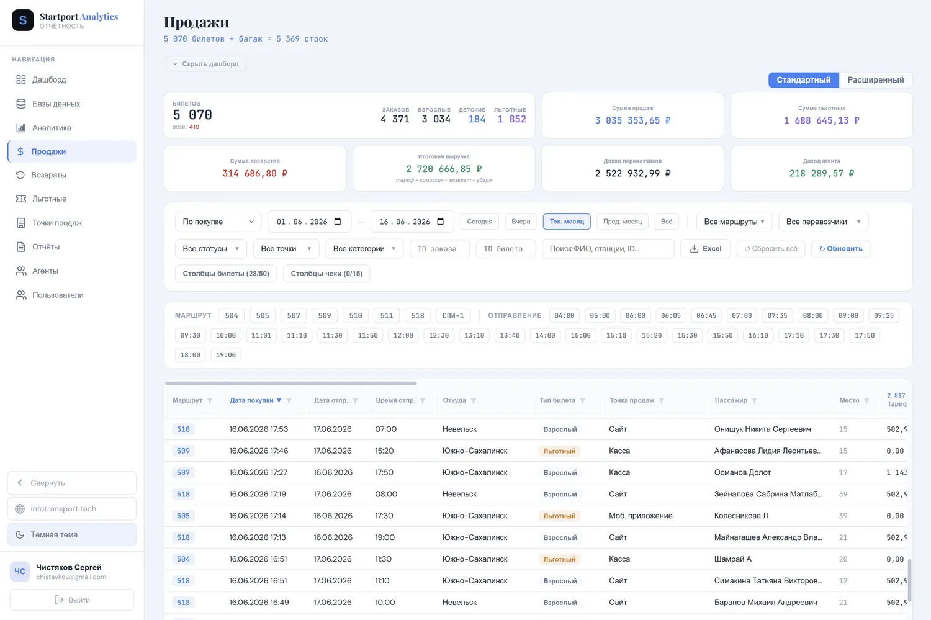Click filter funnel icon in Точка продаж column
The width and height of the screenshot is (931, 620).
point(662,401)
